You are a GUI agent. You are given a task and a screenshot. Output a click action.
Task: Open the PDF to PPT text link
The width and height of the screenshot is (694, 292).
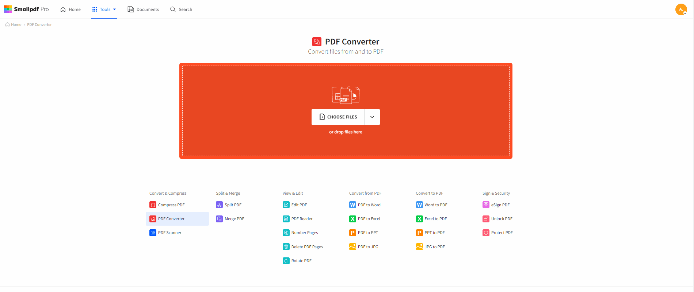tap(368, 233)
